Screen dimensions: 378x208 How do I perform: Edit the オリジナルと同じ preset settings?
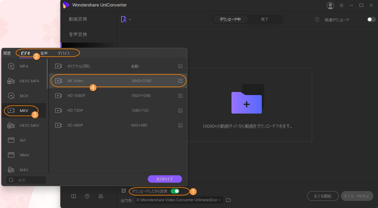tap(181, 66)
